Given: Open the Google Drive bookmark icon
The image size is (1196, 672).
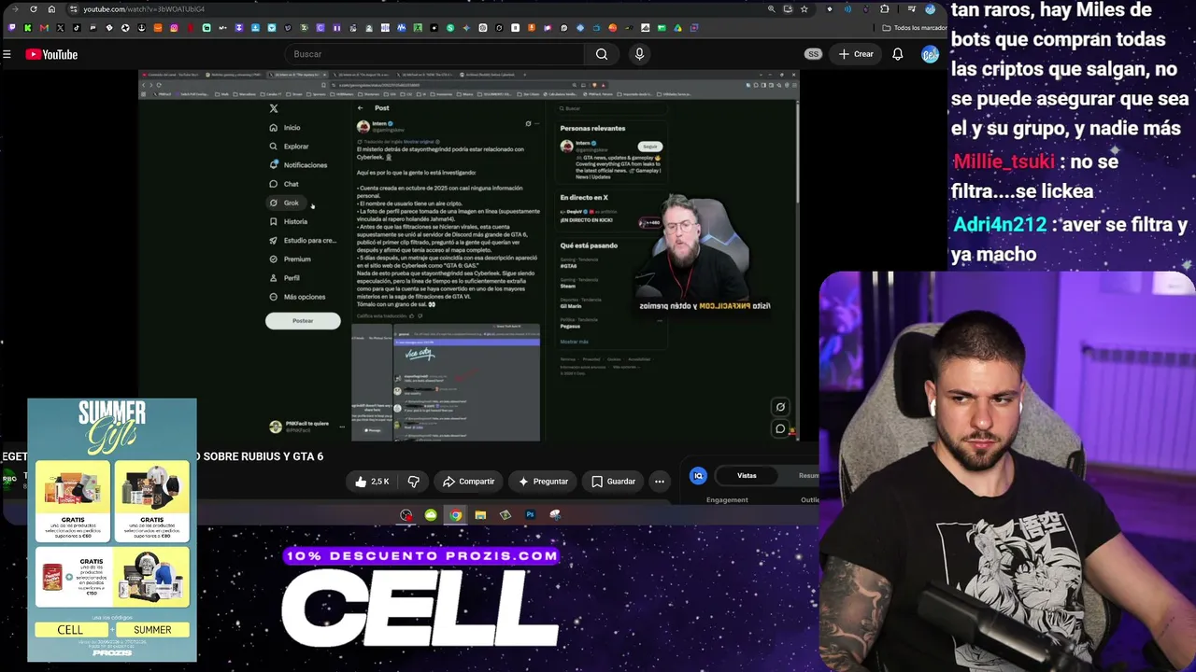Looking at the screenshot, I should click(677, 28).
